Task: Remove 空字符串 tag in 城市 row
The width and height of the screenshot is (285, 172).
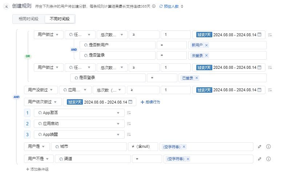Action: click(184, 147)
